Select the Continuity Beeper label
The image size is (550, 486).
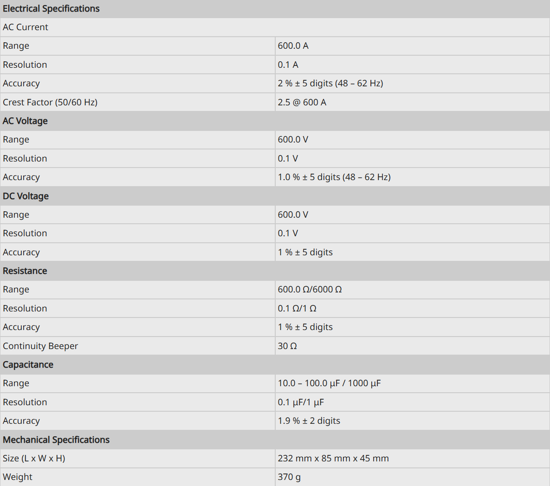[40, 346]
